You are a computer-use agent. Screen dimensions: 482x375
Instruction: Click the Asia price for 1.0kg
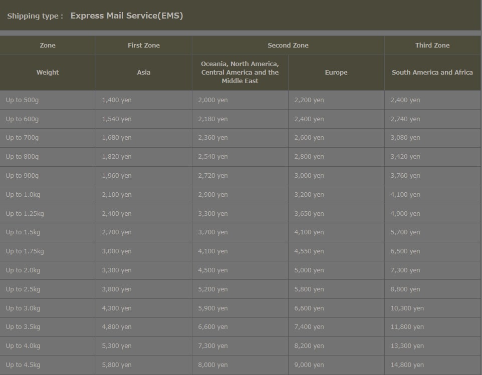click(117, 195)
